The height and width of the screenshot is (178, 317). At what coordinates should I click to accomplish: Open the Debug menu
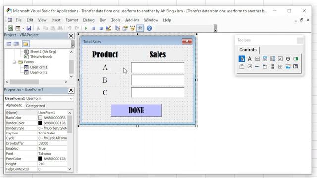(89, 20)
